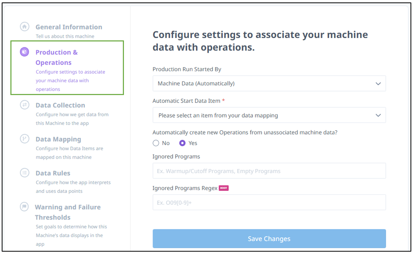Click the Data Rules list icon

point(24,173)
